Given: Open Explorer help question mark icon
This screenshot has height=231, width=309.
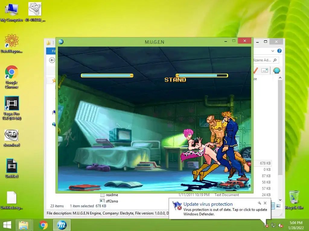Looking at the screenshot, I should pyautogui.click(x=279, y=51).
